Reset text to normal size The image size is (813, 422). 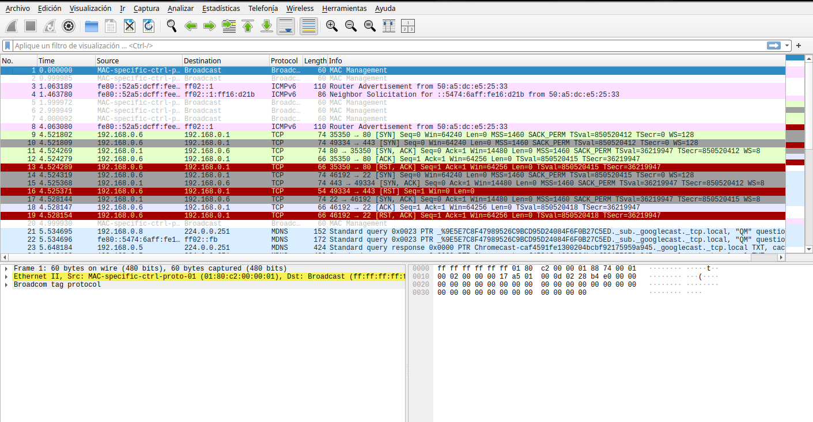(x=370, y=26)
